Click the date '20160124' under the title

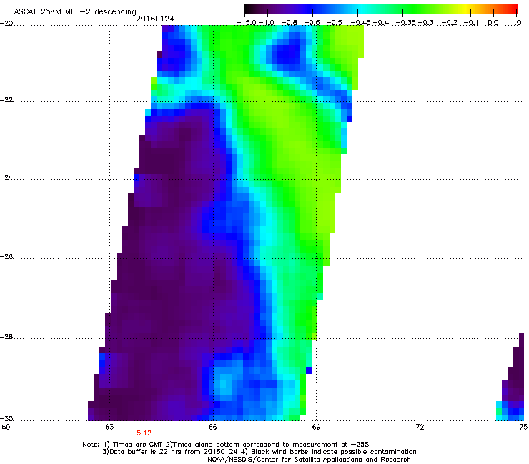155,19
